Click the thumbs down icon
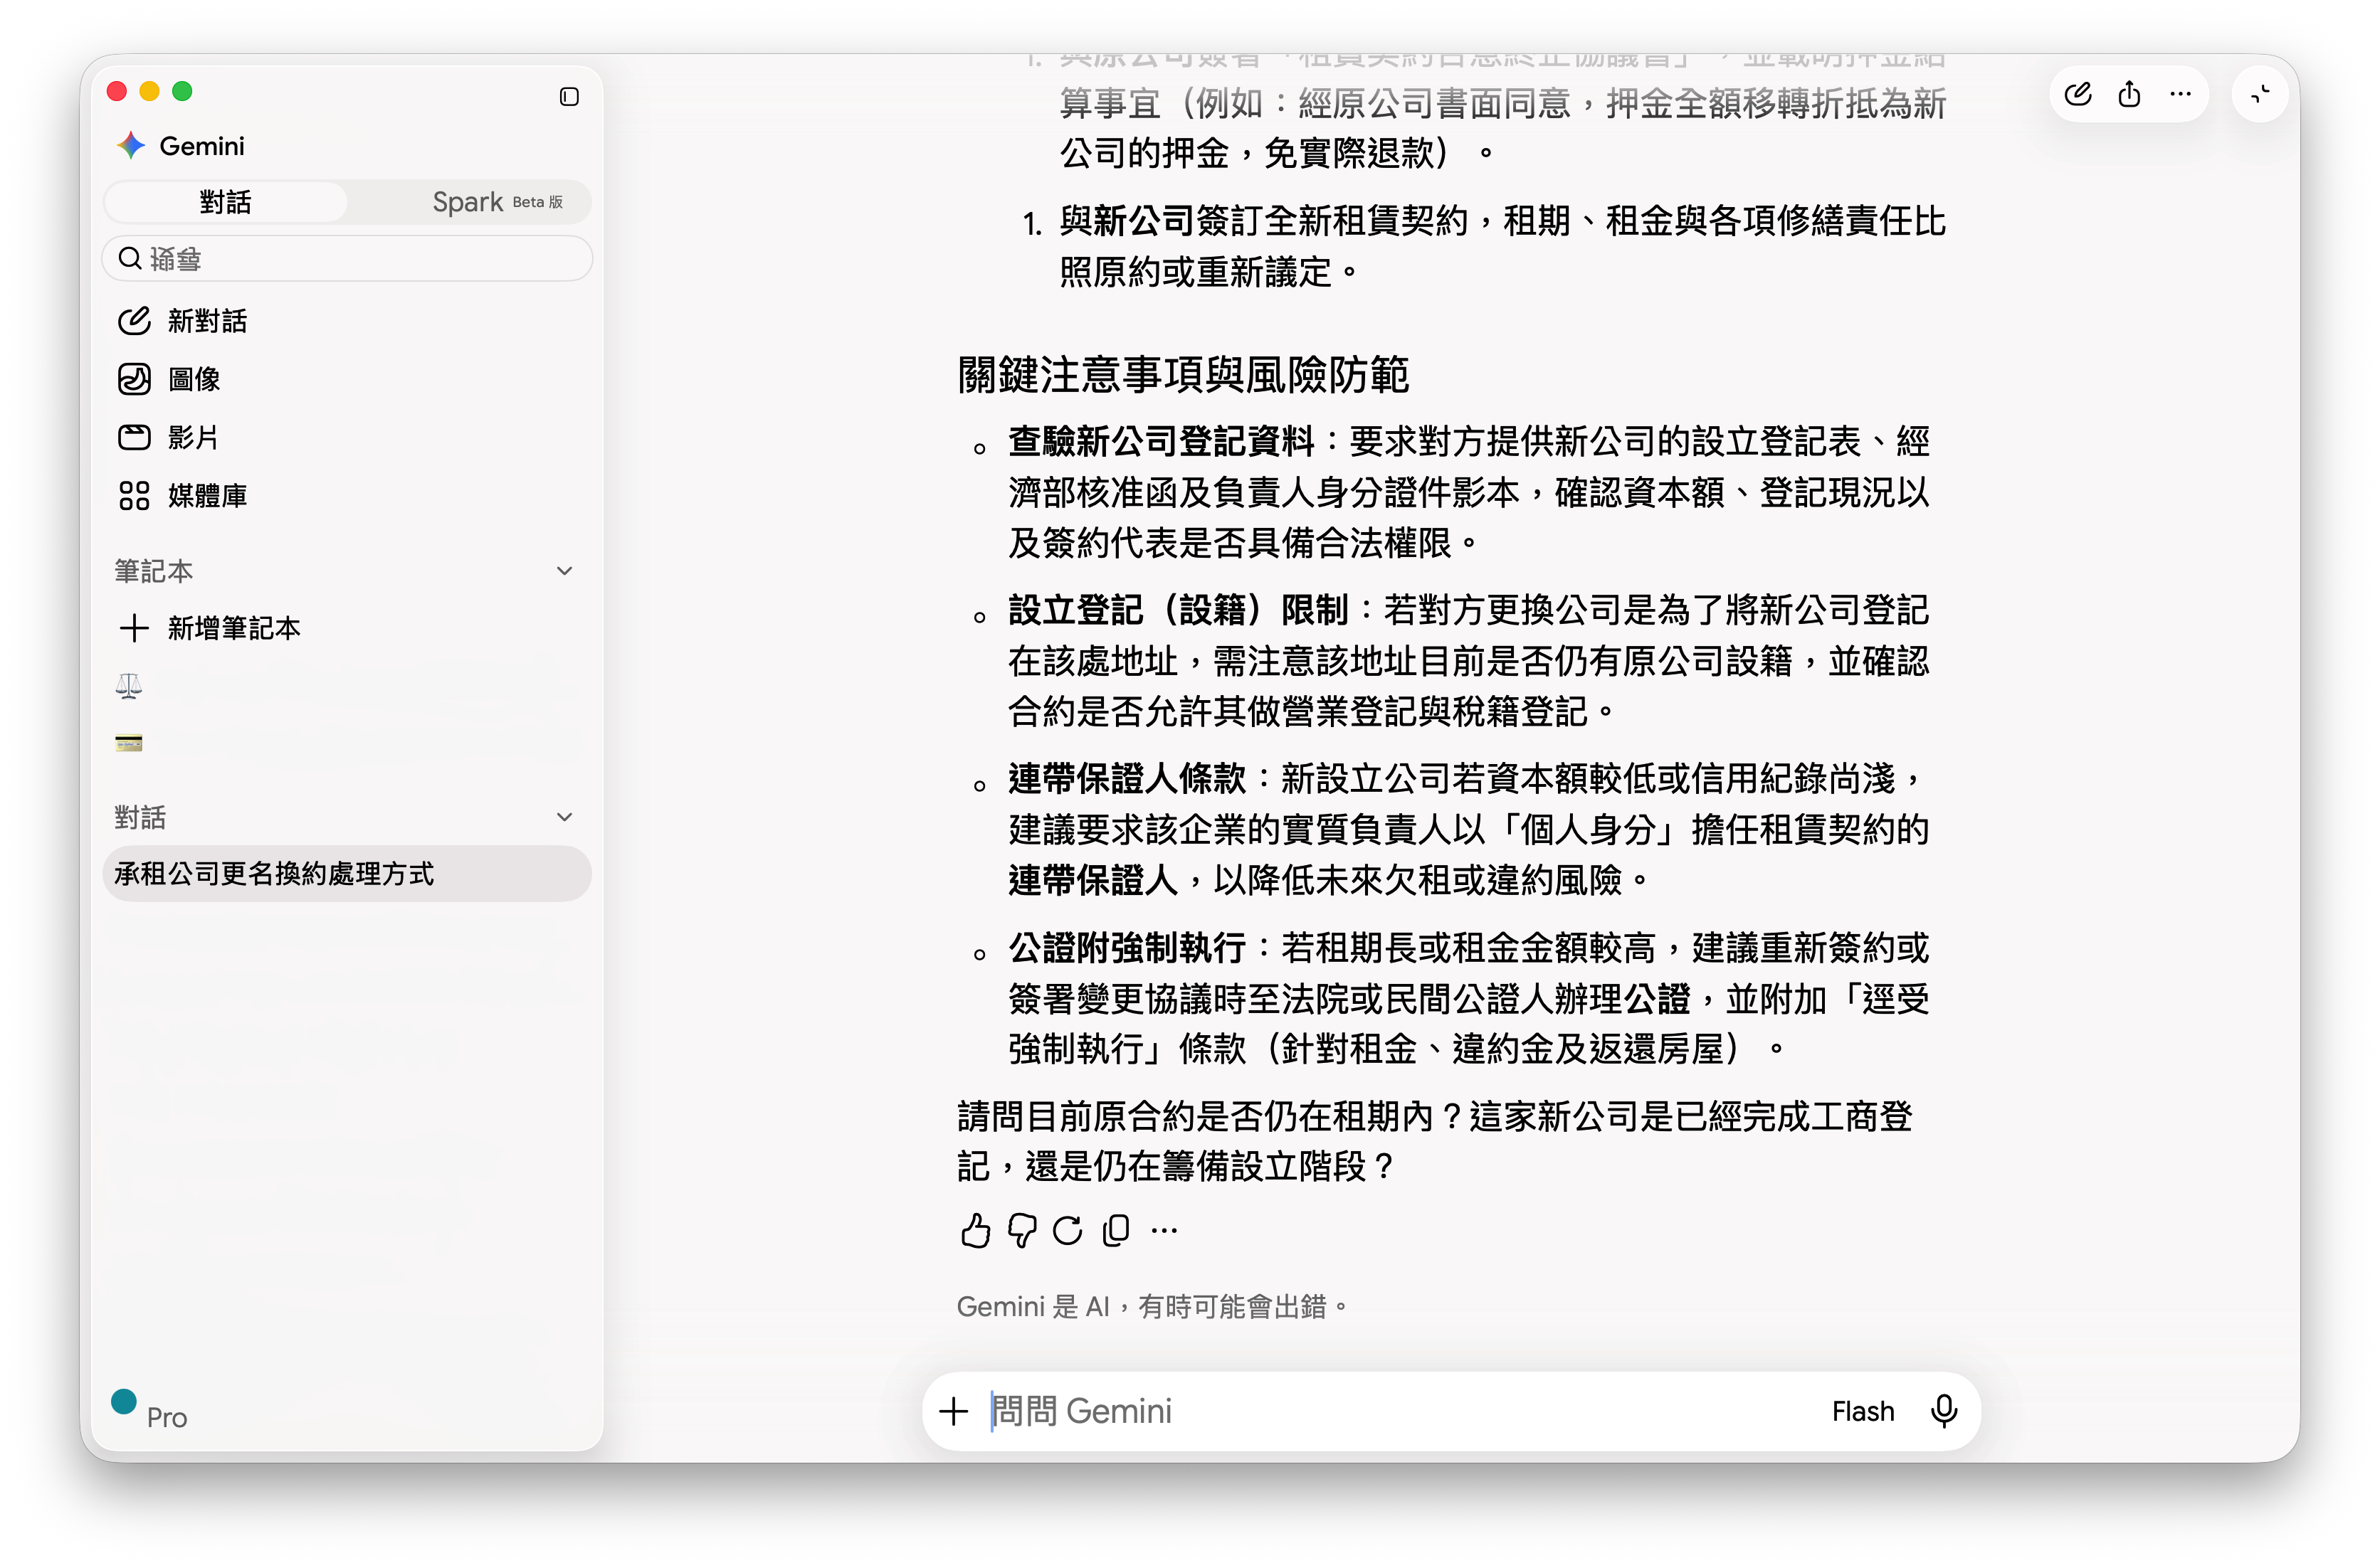This screenshot has height=1568, width=2380. point(1021,1230)
